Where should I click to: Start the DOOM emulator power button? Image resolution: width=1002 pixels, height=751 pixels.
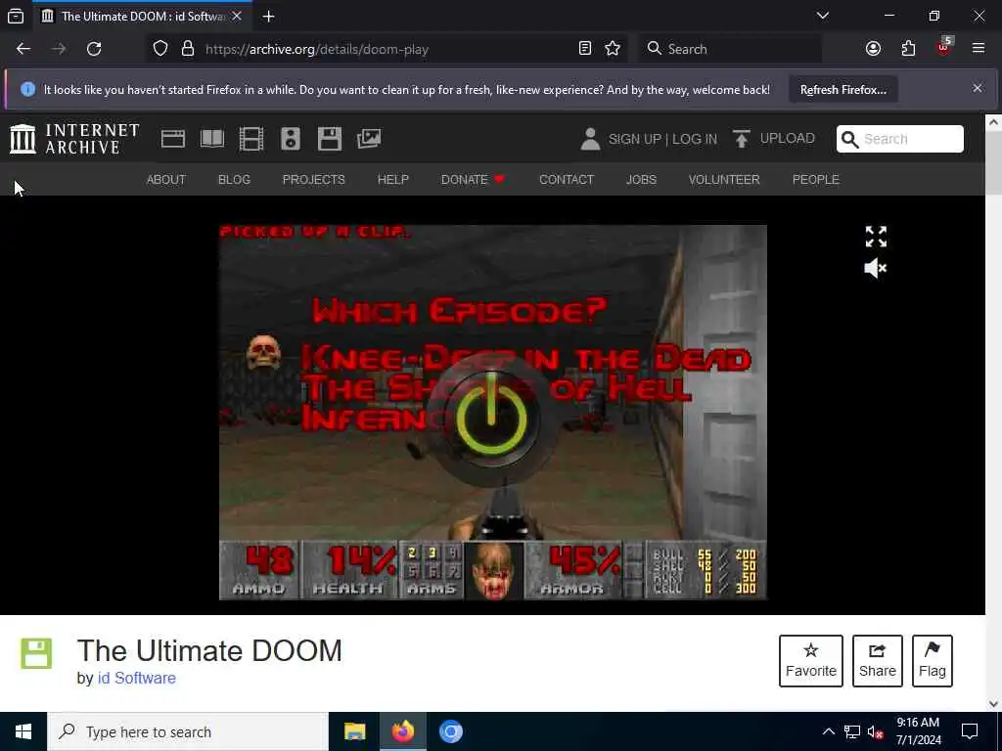coord(491,419)
